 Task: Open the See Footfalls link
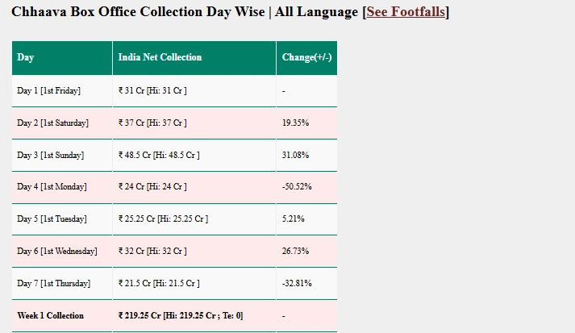tap(406, 11)
